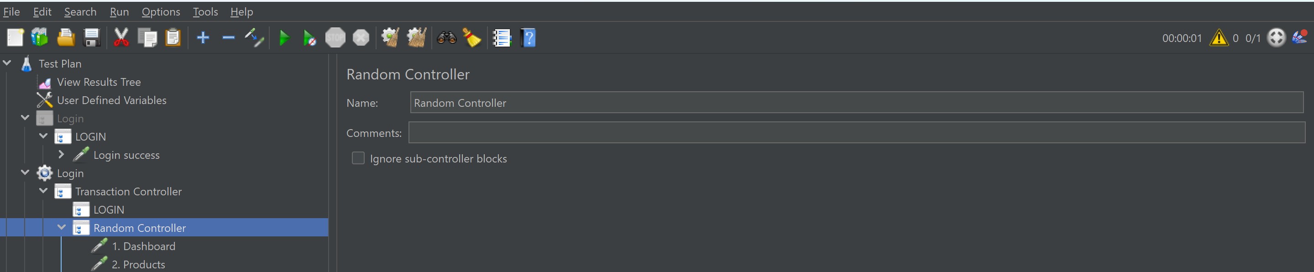Click the Function Helper list icon

tap(502, 38)
